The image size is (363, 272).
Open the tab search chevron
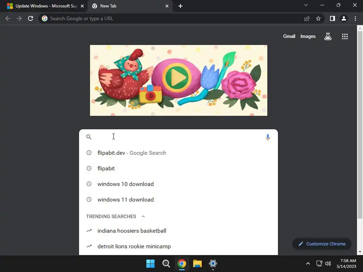[306, 5]
